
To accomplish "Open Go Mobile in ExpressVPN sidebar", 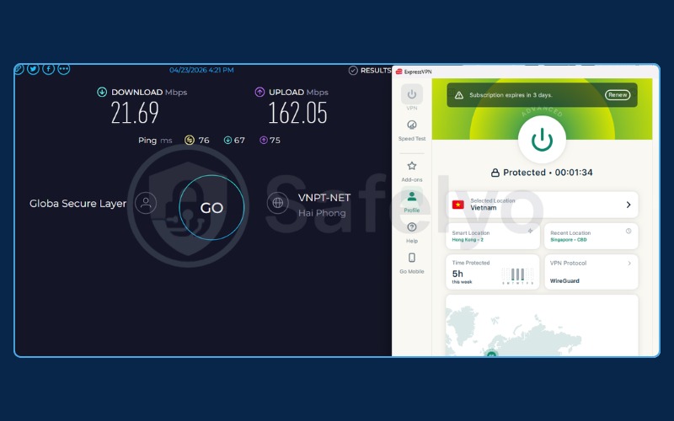I will point(412,263).
